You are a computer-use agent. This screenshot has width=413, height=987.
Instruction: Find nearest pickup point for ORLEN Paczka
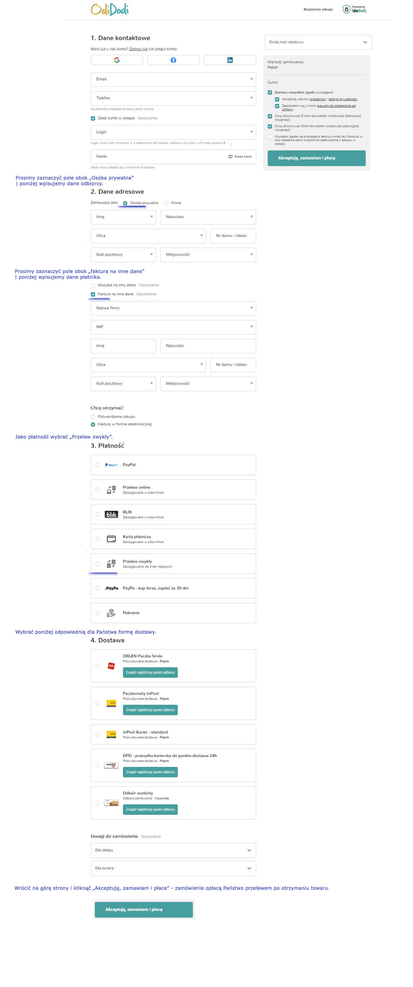point(150,673)
